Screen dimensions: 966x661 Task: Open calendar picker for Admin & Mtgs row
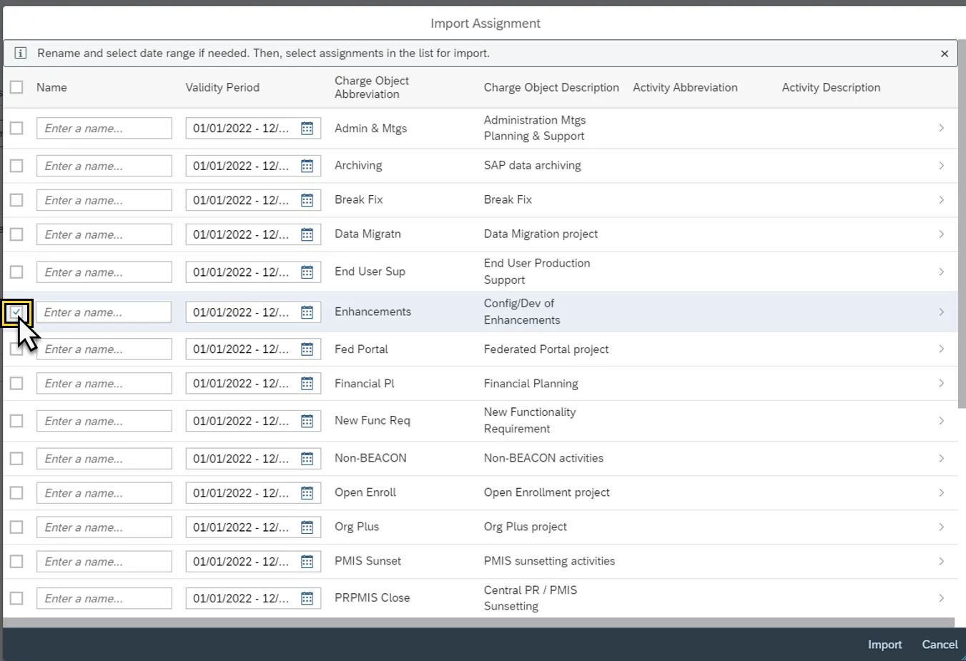[307, 129]
